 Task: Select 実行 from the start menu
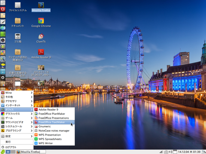pyautogui.click(x=17, y=142)
